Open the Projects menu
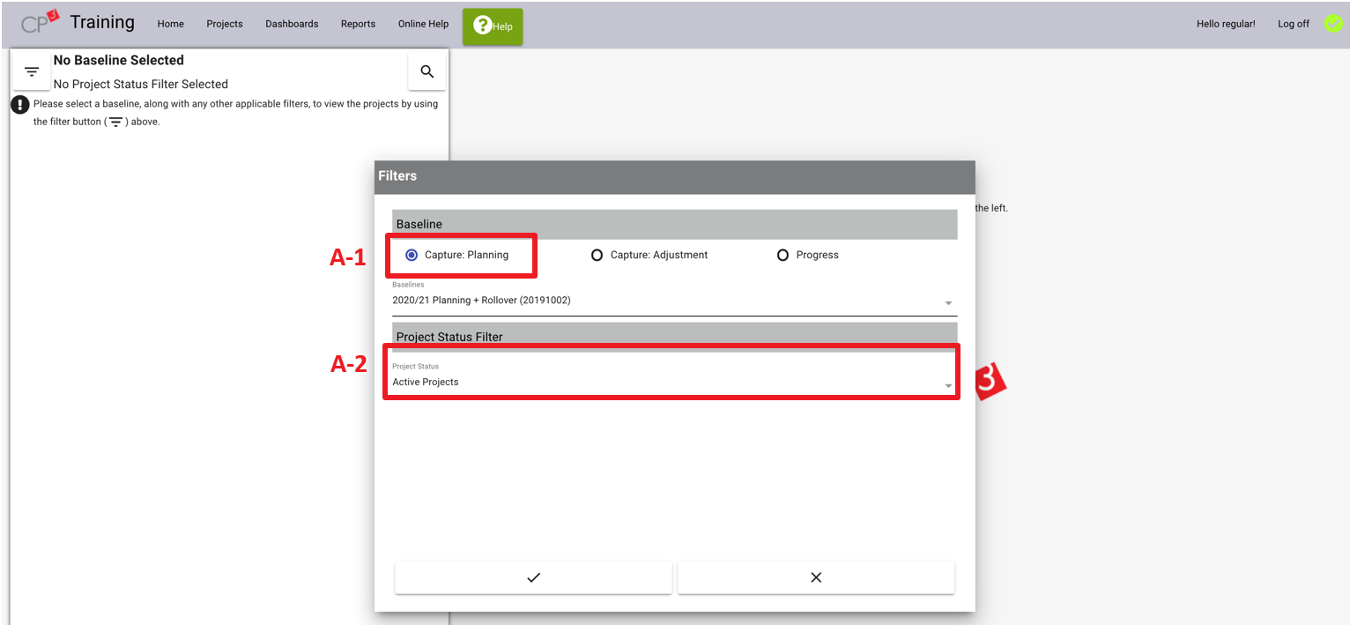1350x625 pixels. (x=225, y=24)
